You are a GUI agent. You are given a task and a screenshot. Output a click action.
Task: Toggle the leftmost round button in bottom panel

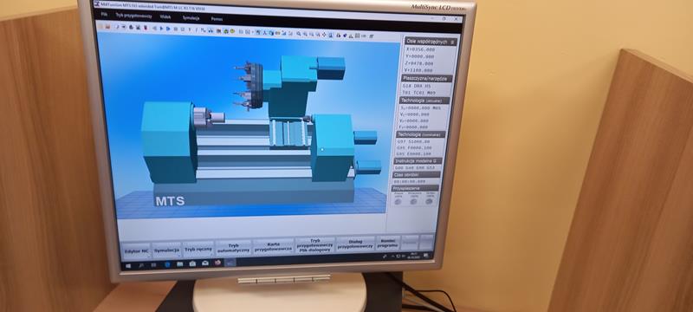pyautogui.click(x=398, y=201)
